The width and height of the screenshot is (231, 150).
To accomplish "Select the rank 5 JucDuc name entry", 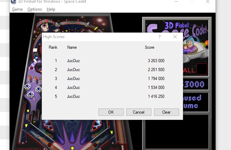I will (x=73, y=96).
